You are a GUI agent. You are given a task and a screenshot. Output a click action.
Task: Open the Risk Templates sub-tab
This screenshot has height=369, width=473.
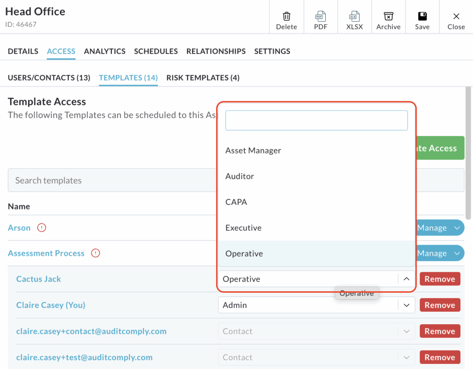click(203, 78)
